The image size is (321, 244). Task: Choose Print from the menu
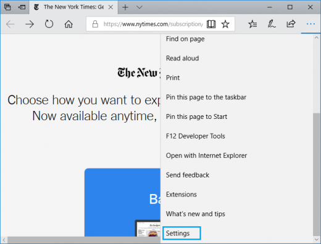[173, 78]
